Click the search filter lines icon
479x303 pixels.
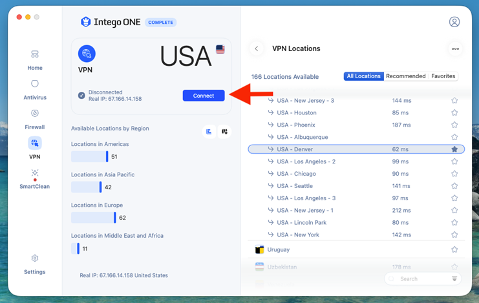coord(454,278)
